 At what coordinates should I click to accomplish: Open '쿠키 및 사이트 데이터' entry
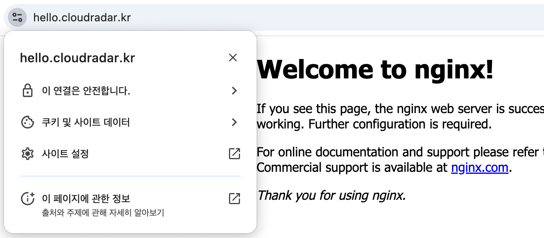130,123
